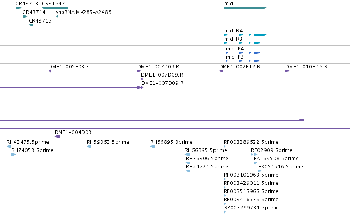Select the mid-PB protein label
This screenshot has height=214, width=350.
click(234, 57)
